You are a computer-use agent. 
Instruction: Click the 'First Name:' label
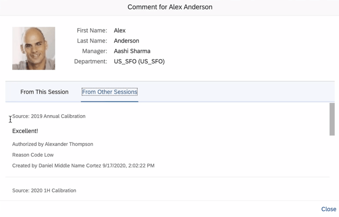92,30
